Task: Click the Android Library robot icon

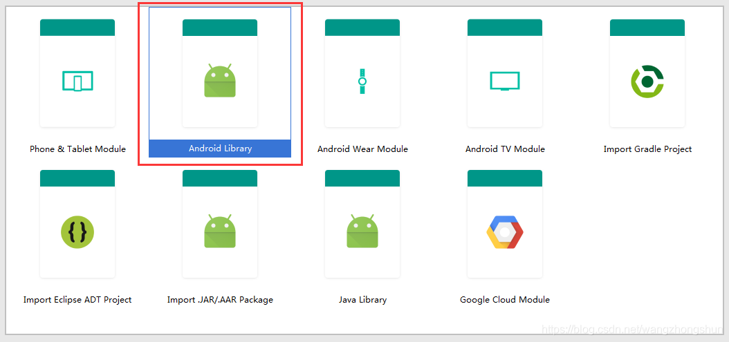Action: click(220, 80)
